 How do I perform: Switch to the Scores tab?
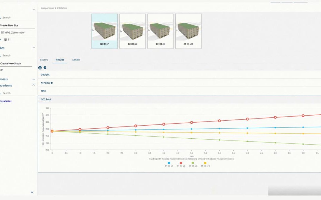point(44,60)
